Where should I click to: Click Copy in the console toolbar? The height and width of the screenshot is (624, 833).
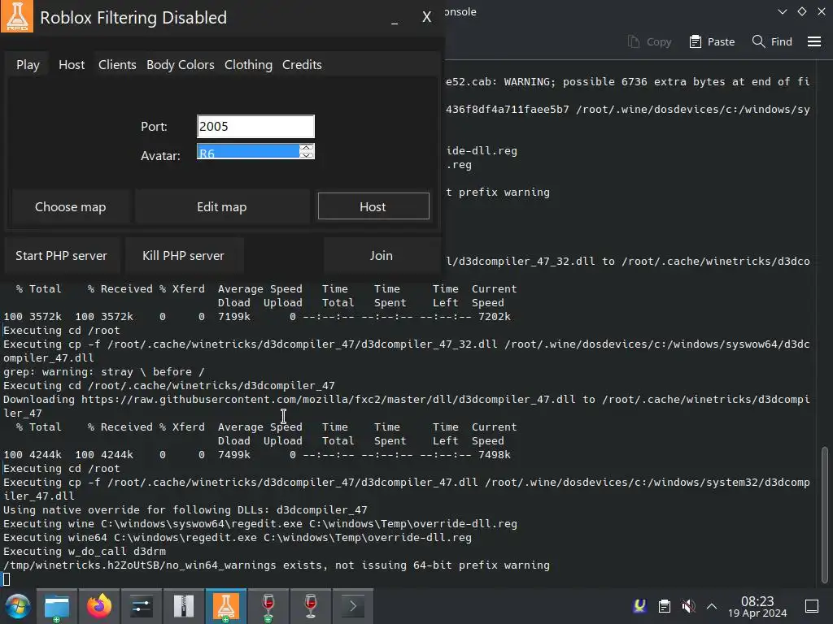point(650,41)
